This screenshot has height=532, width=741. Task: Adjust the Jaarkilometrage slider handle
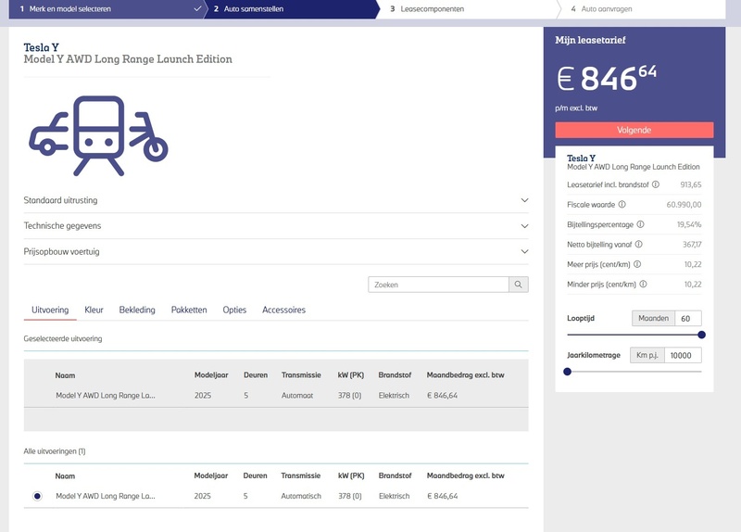coord(568,372)
